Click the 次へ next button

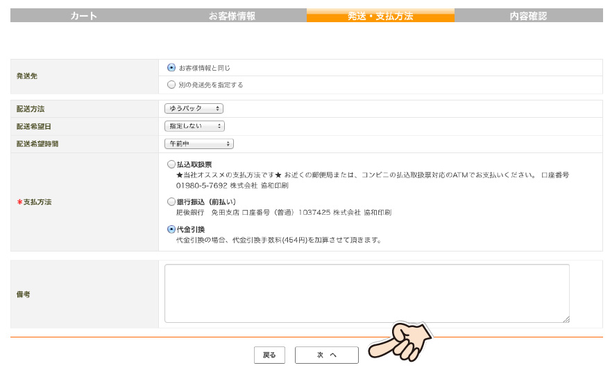point(326,355)
